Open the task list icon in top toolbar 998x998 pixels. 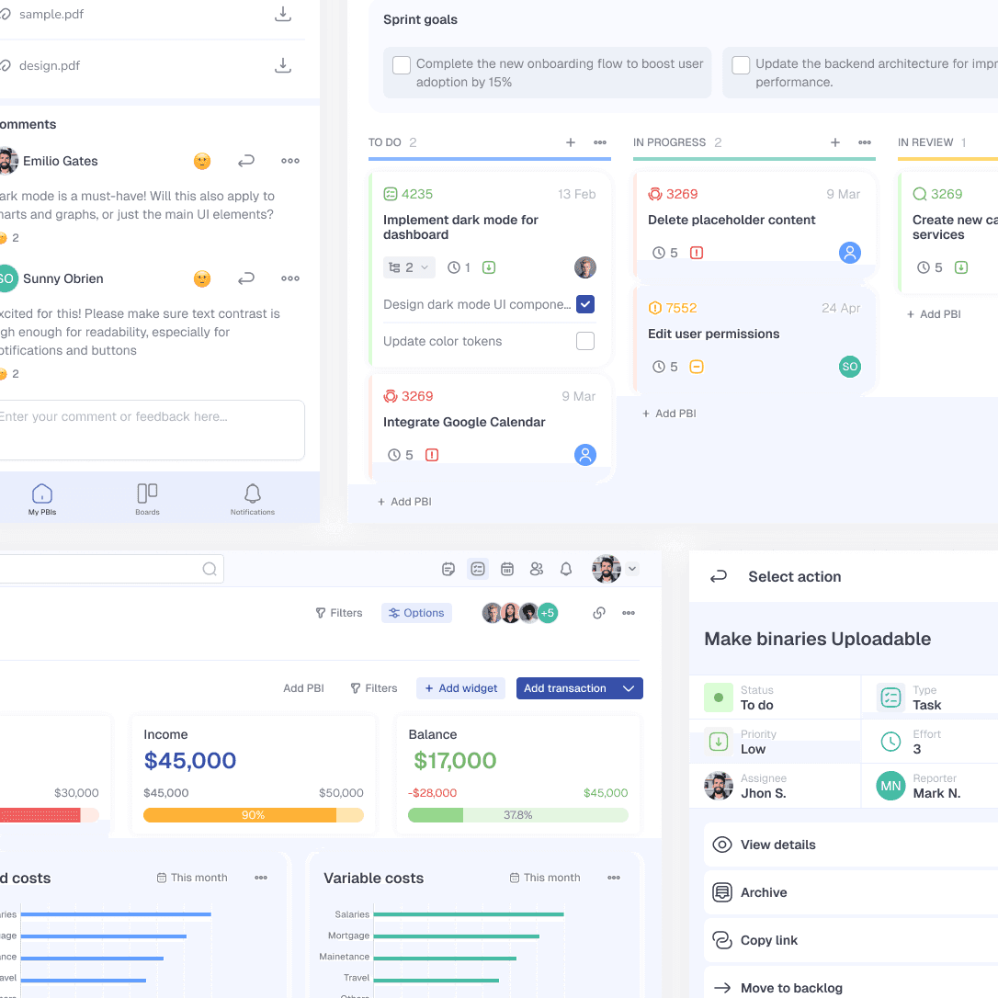(477, 569)
